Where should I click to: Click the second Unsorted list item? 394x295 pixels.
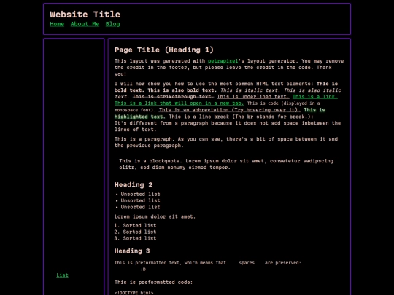(x=140, y=201)
